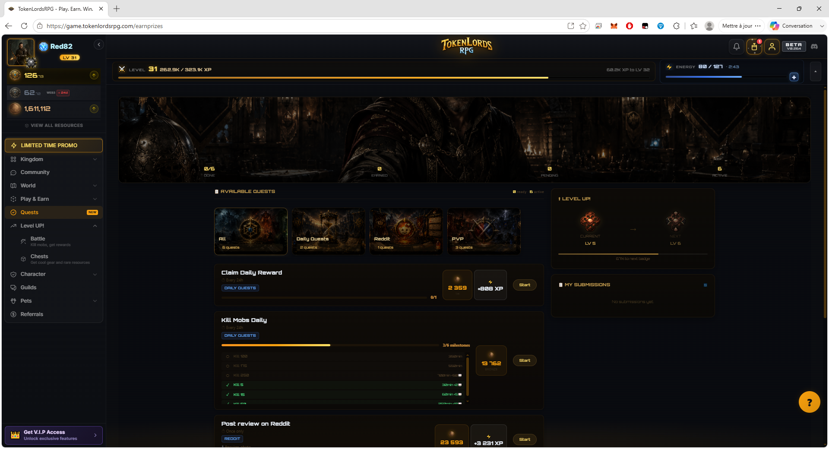The width and height of the screenshot is (829, 449).
Task: Select the All quests filter card
Action: [x=251, y=231]
